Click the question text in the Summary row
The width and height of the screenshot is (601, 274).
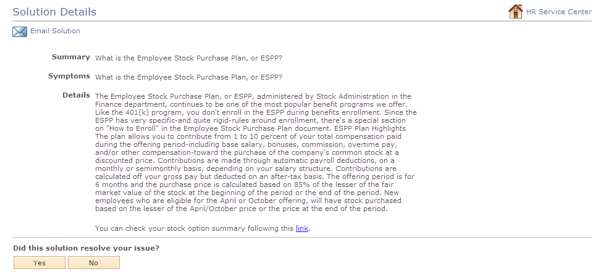(x=188, y=58)
